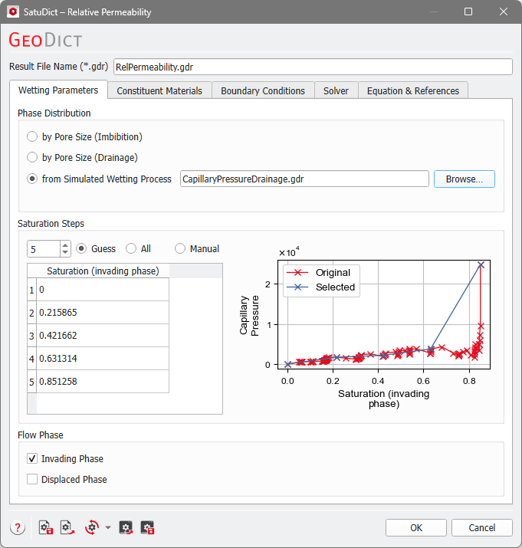Image resolution: width=522 pixels, height=548 pixels.
Task: Click the load parameters from file icon
Action: 67,527
